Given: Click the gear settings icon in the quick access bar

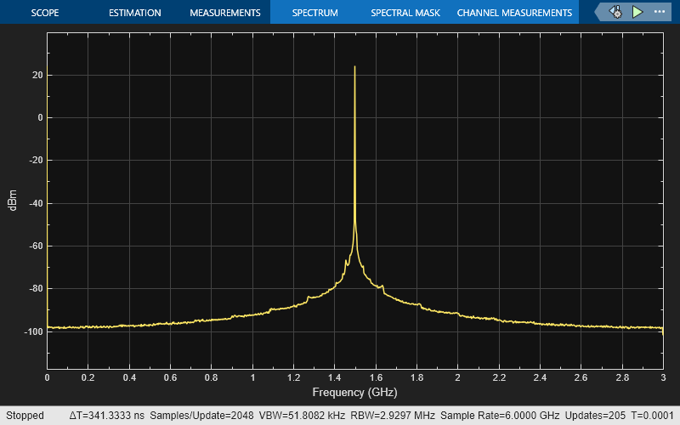Looking at the screenshot, I should point(615,13).
